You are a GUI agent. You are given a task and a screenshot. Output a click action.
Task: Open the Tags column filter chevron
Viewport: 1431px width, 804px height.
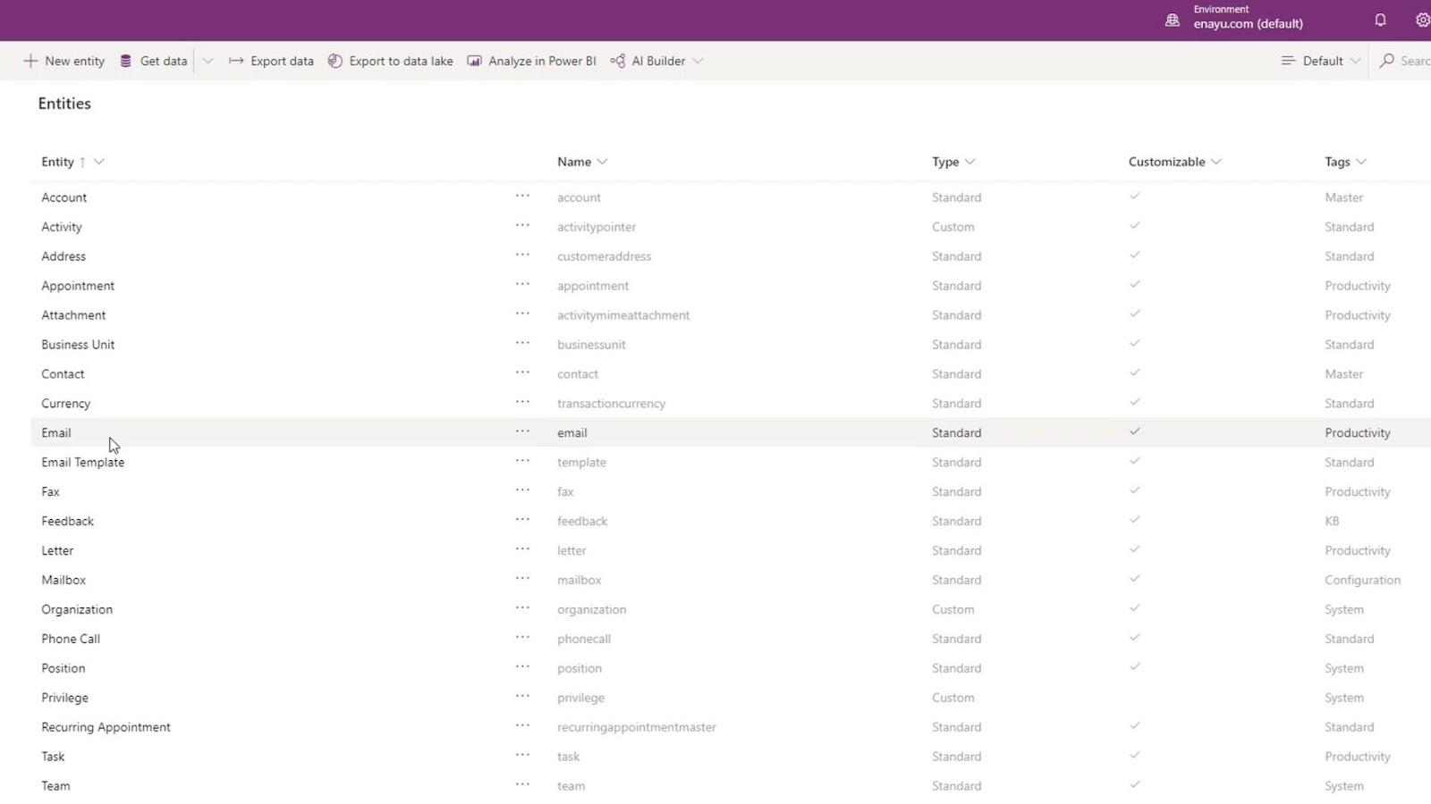1360,162
